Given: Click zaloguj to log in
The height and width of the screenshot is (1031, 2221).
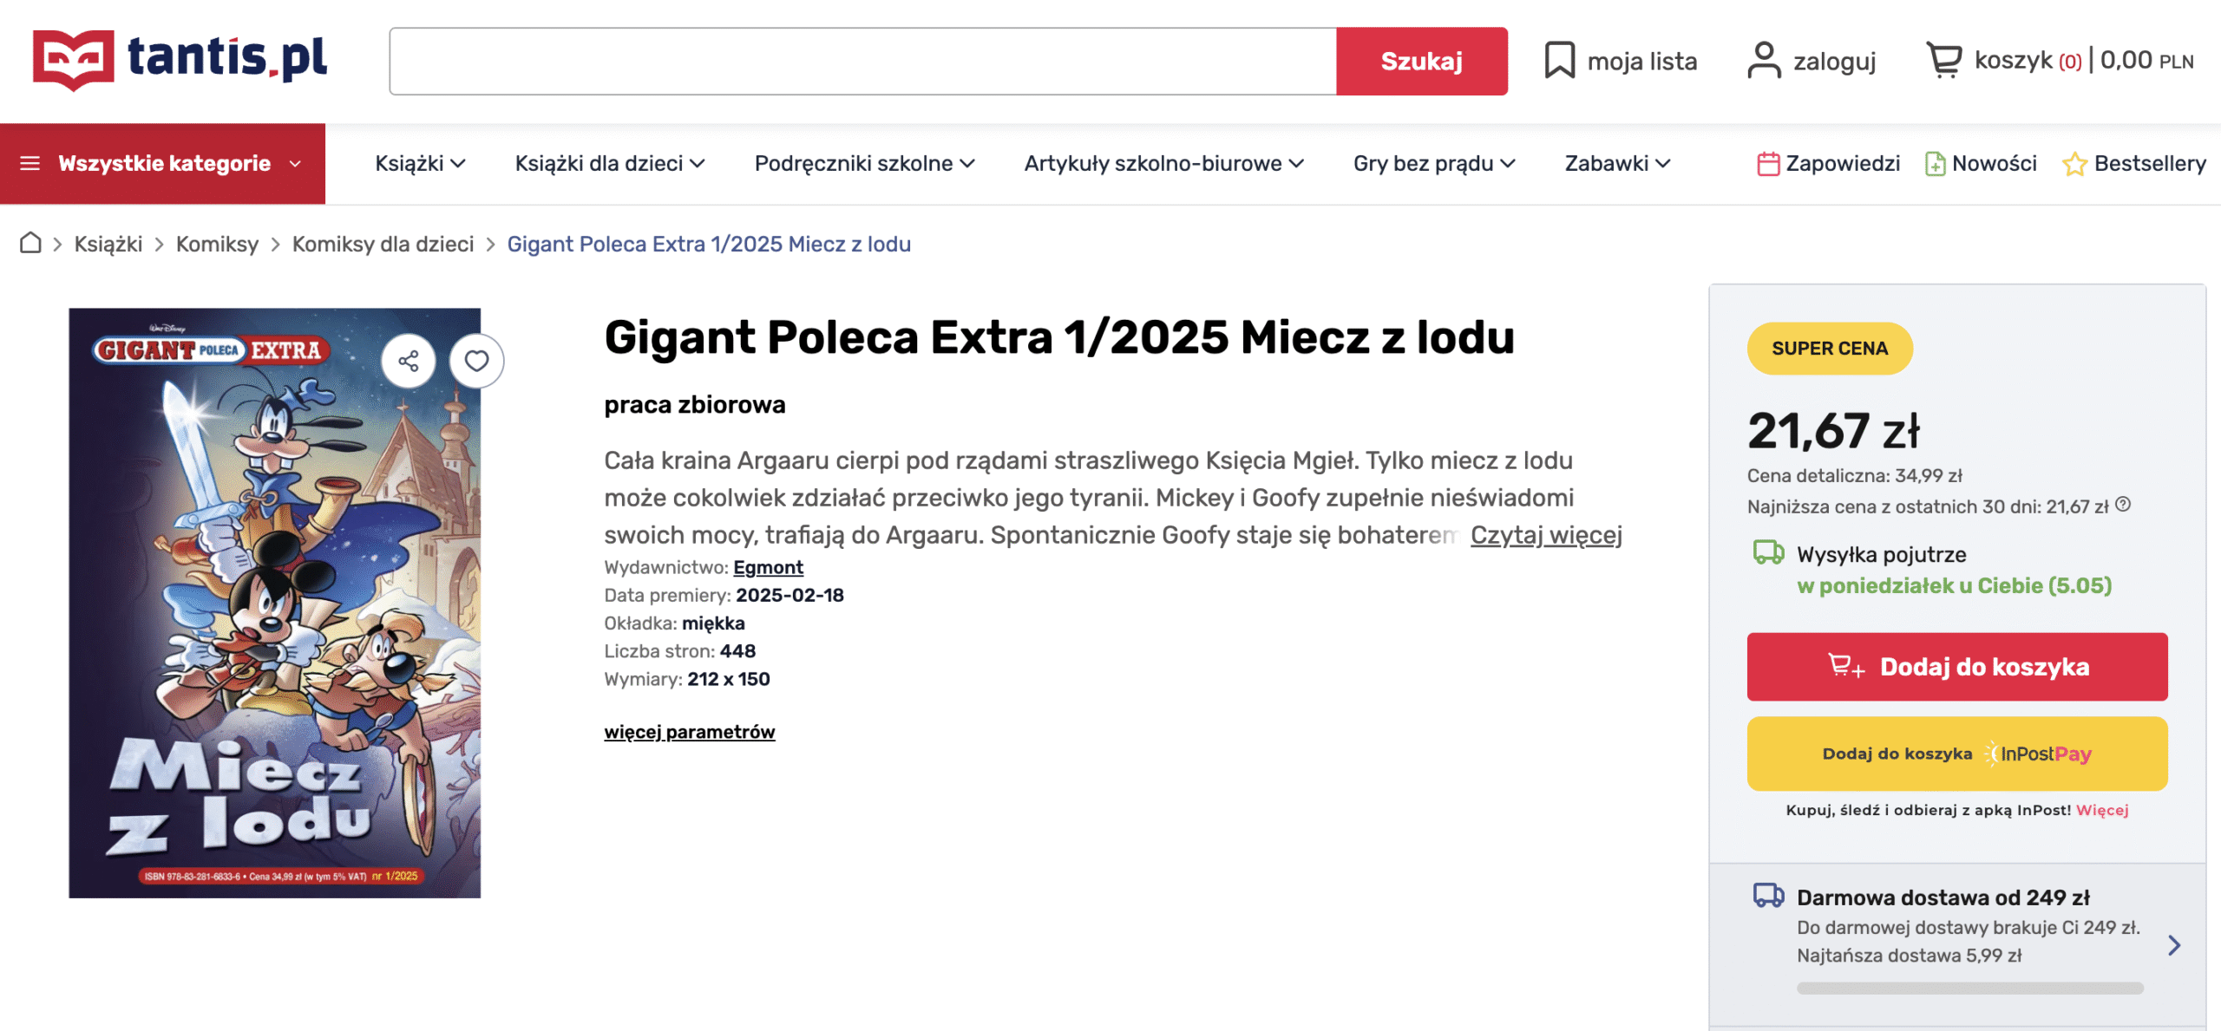Looking at the screenshot, I should tap(1812, 61).
